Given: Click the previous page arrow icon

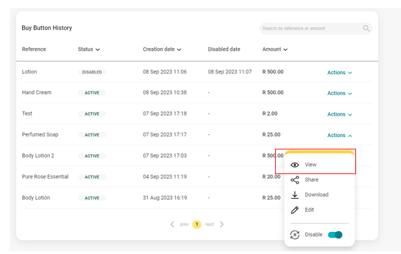Looking at the screenshot, I should point(172,224).
